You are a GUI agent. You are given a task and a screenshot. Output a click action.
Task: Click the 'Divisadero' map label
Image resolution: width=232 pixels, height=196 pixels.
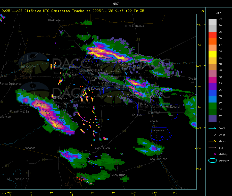coord(56,20)
